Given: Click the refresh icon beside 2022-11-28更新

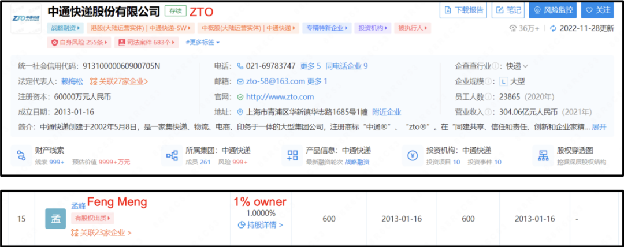Looking at the screenshot, I should pos(553,28).
